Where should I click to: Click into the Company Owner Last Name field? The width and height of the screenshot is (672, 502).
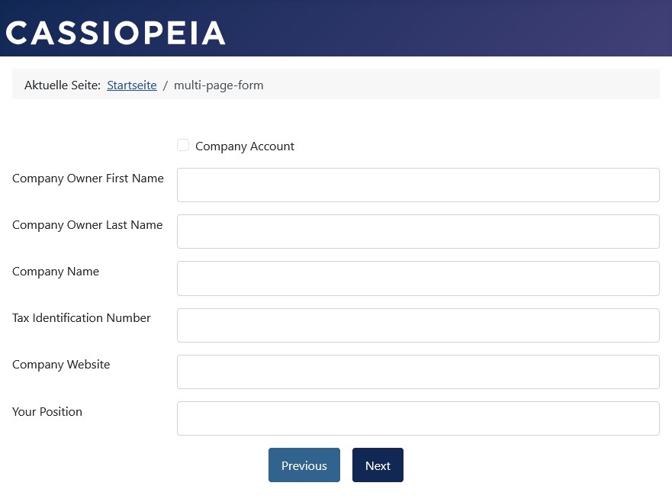(x=418, y=231)
